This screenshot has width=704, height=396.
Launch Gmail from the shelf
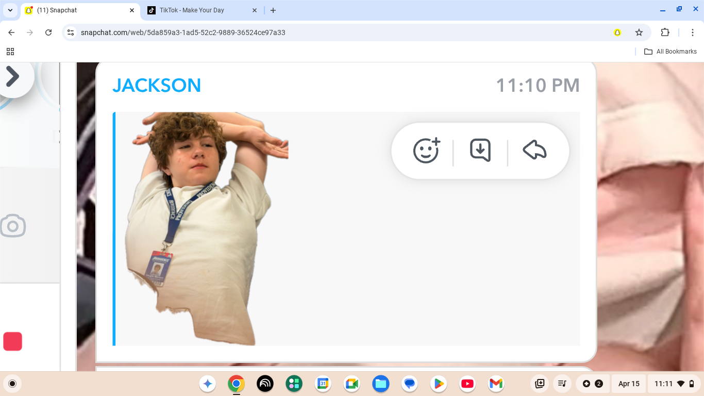[496, 384]
